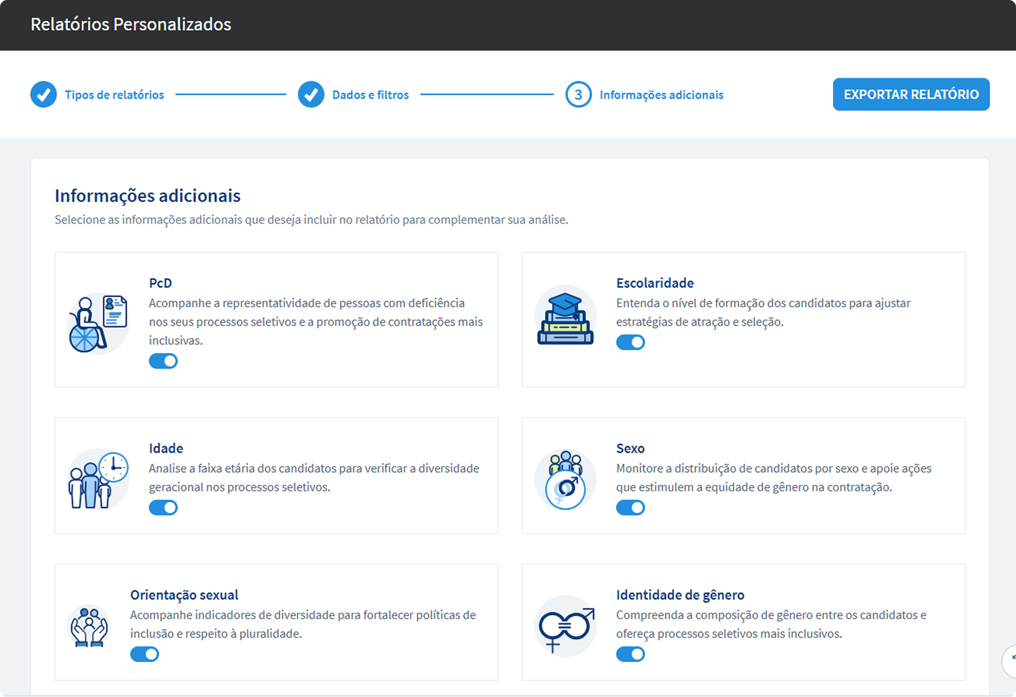The image size is (1016, 697).
Task: Go to the Tipos de relatórios step
Action: (114, 95)
